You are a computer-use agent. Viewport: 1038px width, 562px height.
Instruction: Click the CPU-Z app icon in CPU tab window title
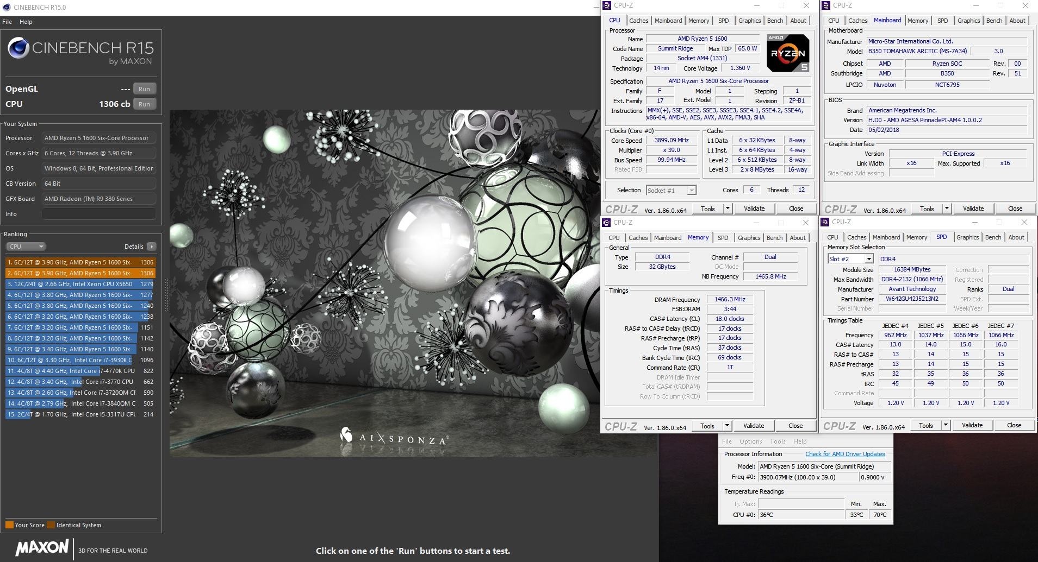(607, 5)
